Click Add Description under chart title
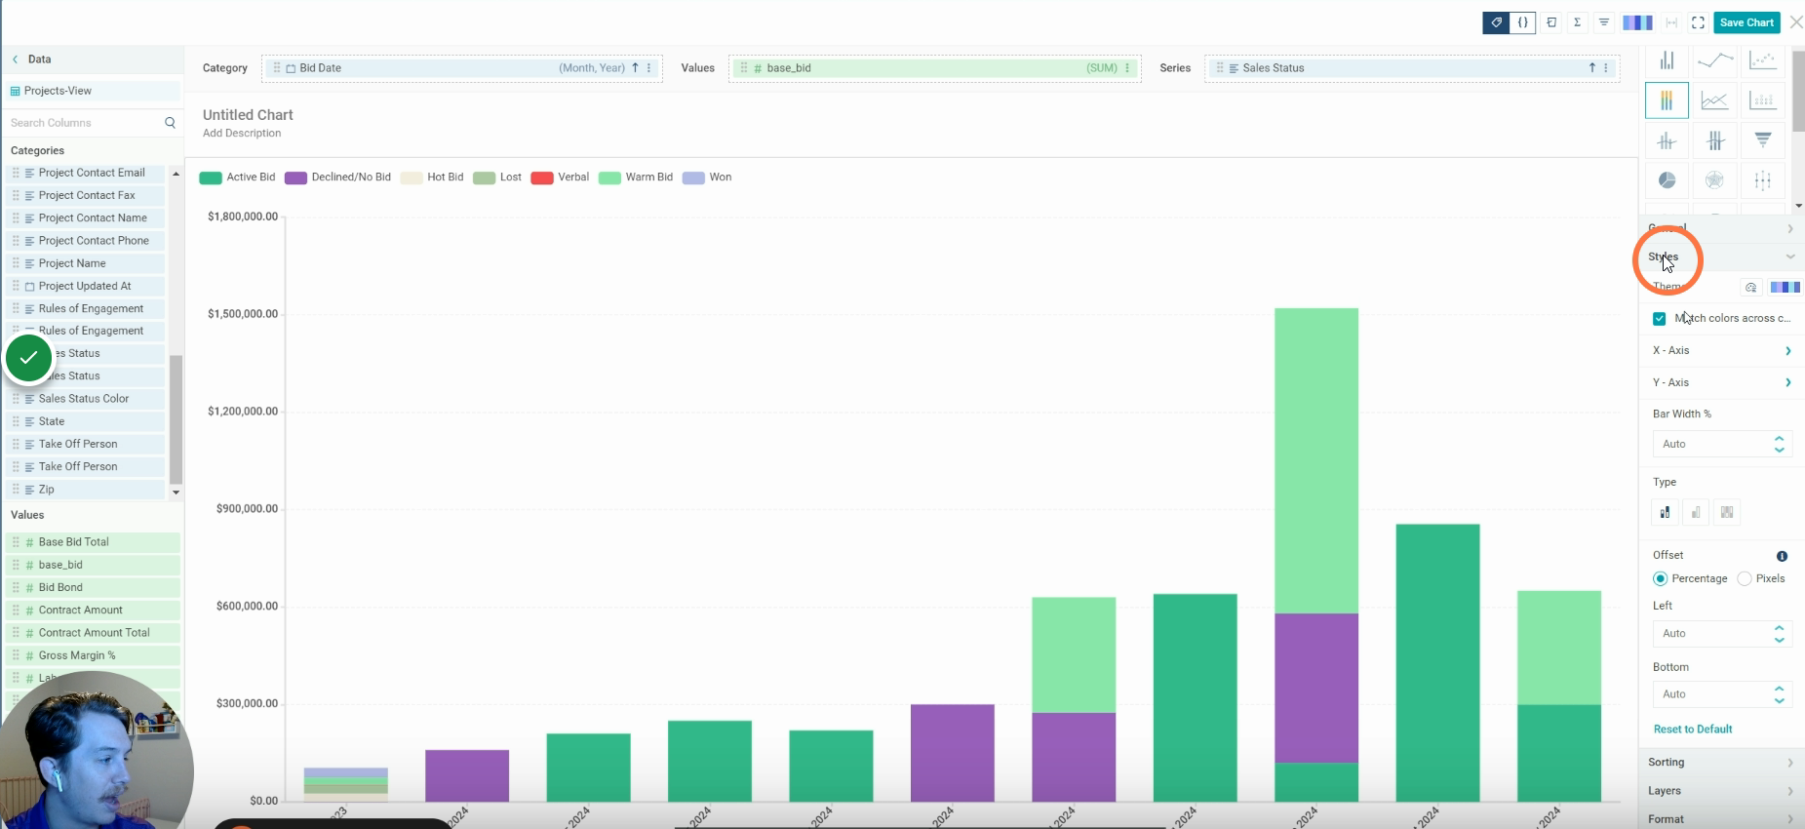1805x829 pixels. point(242,134)
